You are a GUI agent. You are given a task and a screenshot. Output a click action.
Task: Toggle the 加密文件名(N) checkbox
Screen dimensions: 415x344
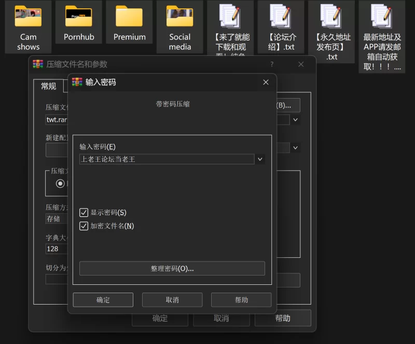[x=84, y=226]
